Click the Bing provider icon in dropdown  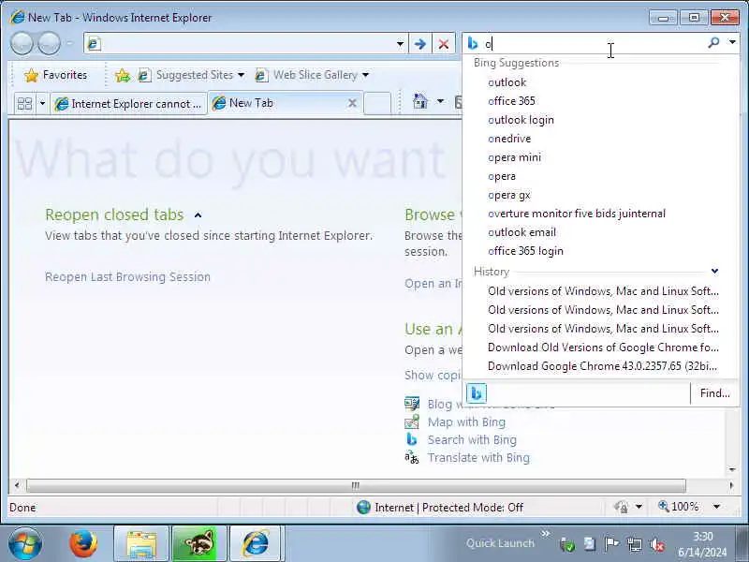[x=477, y=393]
